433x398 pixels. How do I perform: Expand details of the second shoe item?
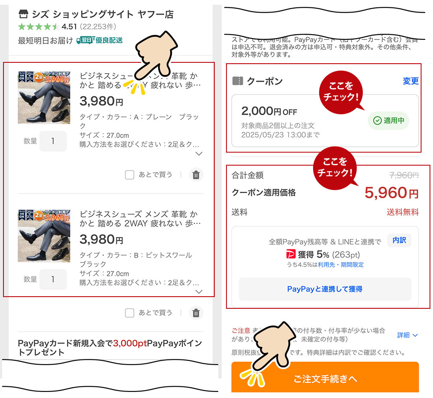pos(199,291)
